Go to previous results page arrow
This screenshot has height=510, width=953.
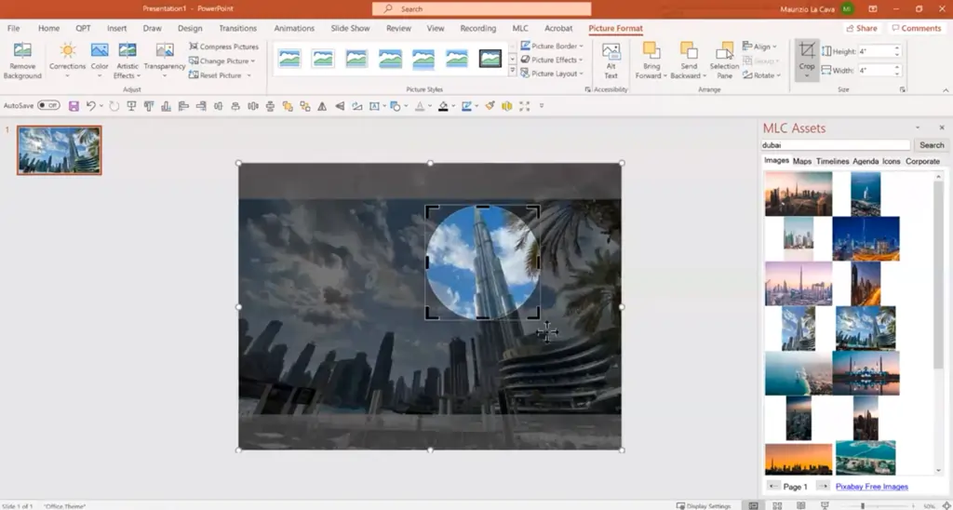(x=773, y=486)
